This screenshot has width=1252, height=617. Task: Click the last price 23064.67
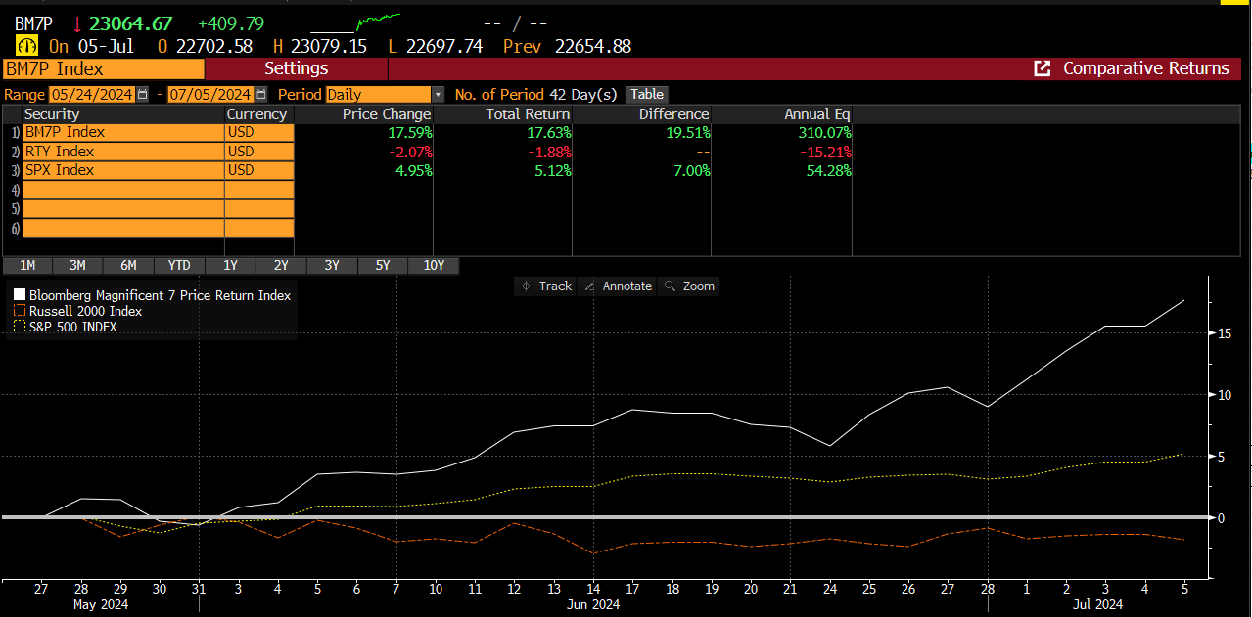132,22
